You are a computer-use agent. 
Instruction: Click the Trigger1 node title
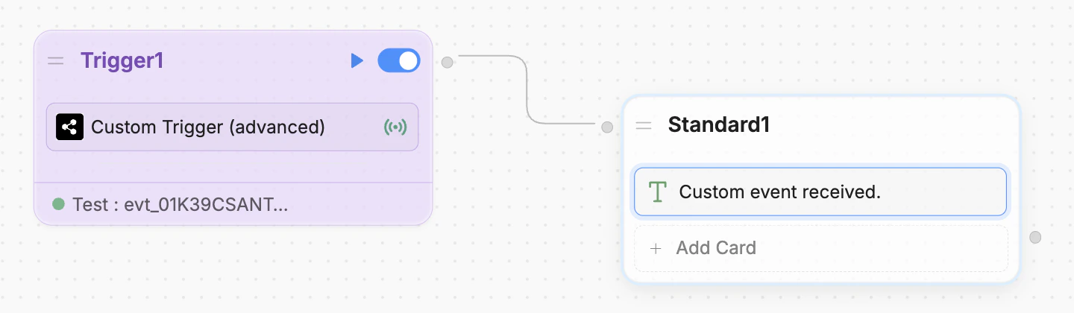coord(122,61)
